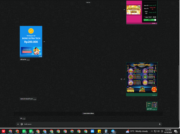Open WhatsApp taskbar icon with 14 badge
Screen dimensions: 180x134
[31, 131]
